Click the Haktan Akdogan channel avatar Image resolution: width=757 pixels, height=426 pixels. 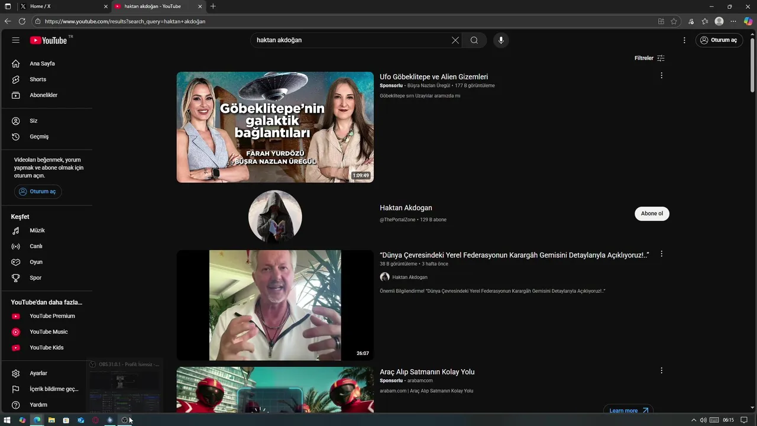click(x=275, y=217)
